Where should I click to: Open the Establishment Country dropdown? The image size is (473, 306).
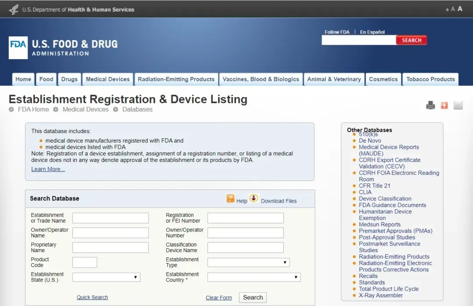point(254,277)
